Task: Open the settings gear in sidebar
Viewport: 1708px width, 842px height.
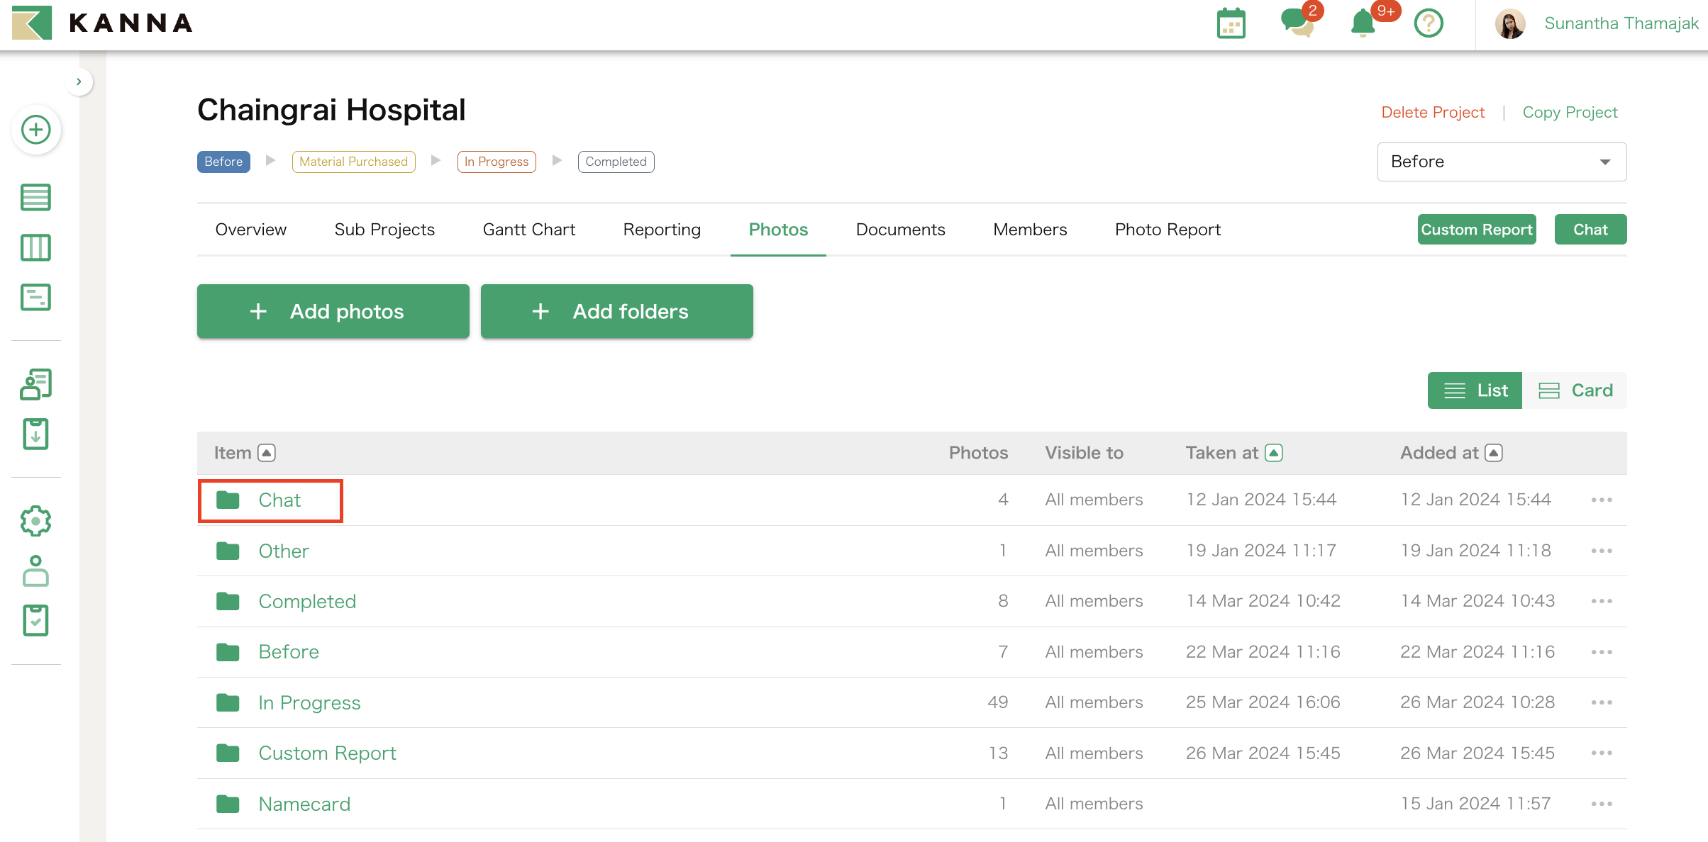Action: click(35, 521)
